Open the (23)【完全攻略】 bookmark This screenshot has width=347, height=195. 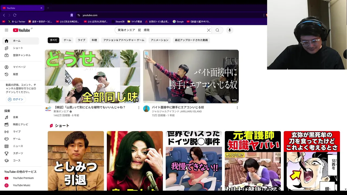coord(68,22)
